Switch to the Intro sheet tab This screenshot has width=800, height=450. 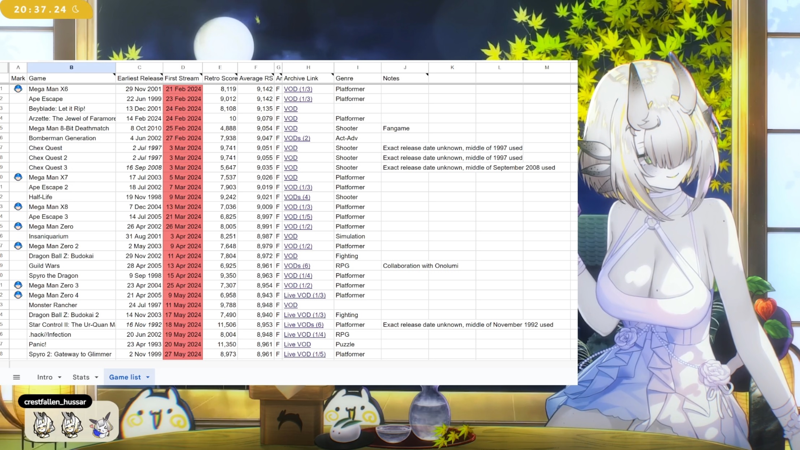pyautogui.click(x=45, y=377)
